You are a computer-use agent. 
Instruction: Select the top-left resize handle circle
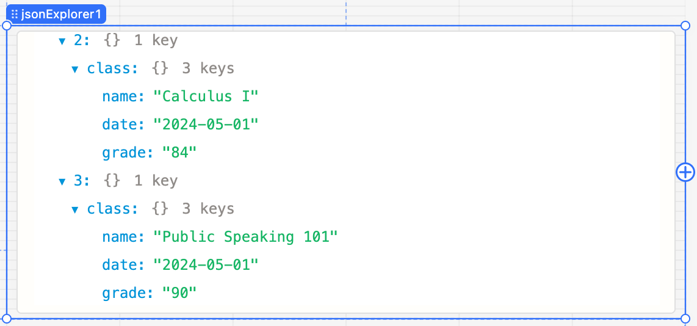pos(7,26)
